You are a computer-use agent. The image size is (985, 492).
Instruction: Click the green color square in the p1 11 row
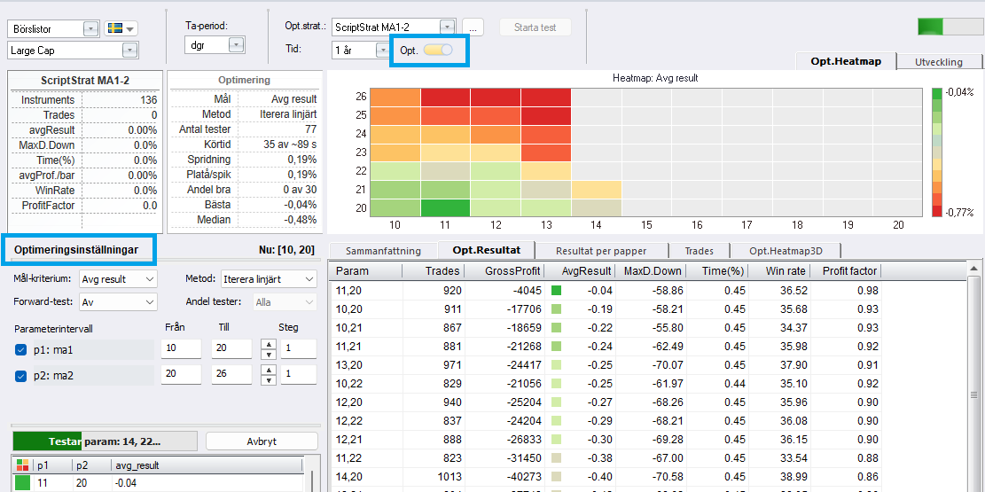23,483
